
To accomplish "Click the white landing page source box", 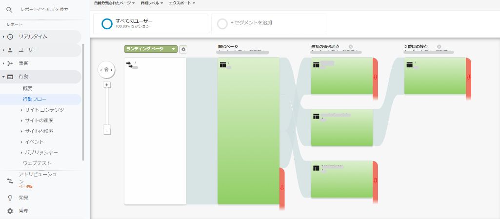I will [155, 131].
